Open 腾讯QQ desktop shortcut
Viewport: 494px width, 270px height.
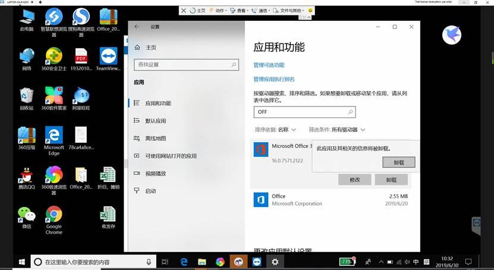(27, 178)
